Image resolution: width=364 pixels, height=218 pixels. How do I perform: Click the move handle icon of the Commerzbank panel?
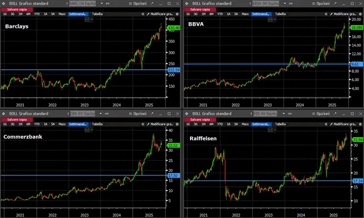pos(3,114)
